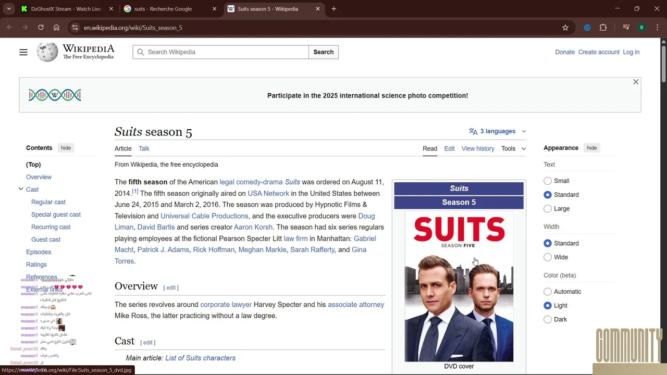Select Wide width option

pyautogui.click(x=548, y=257)
